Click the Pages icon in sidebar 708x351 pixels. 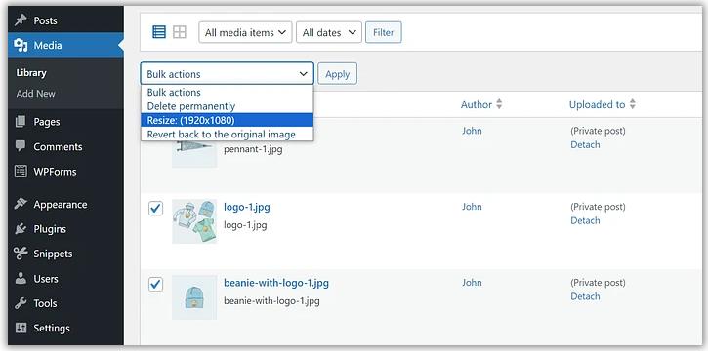pos(21,122)
